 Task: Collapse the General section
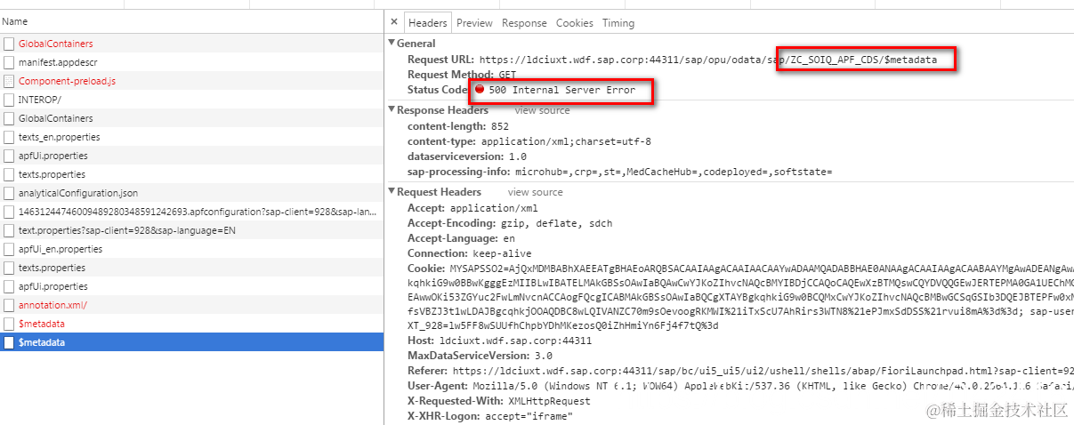coord(392,43)
